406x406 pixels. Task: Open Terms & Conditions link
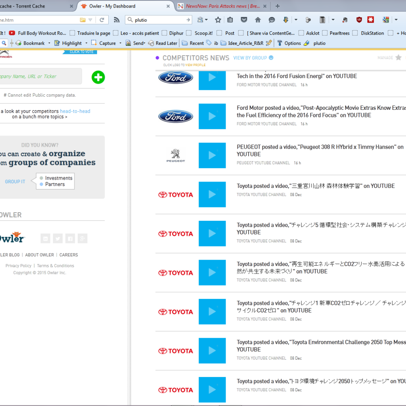click(56, 266)
